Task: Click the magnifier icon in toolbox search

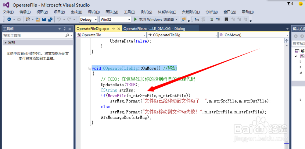Action: pos(67,35)
